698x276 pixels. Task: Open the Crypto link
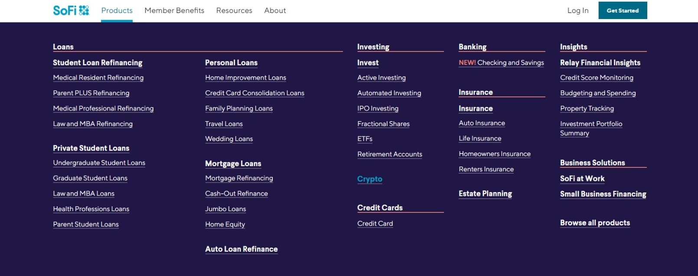(x=369, y=179)
